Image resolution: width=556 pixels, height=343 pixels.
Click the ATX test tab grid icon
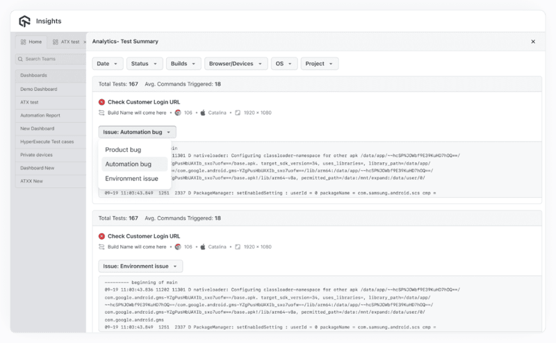click(56, 42)
